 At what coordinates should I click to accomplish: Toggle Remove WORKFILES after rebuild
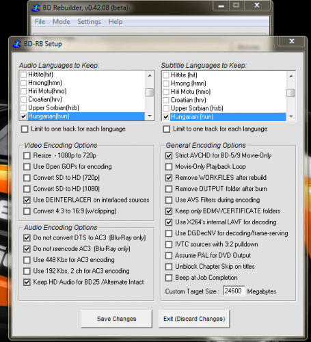click(169, 178)
